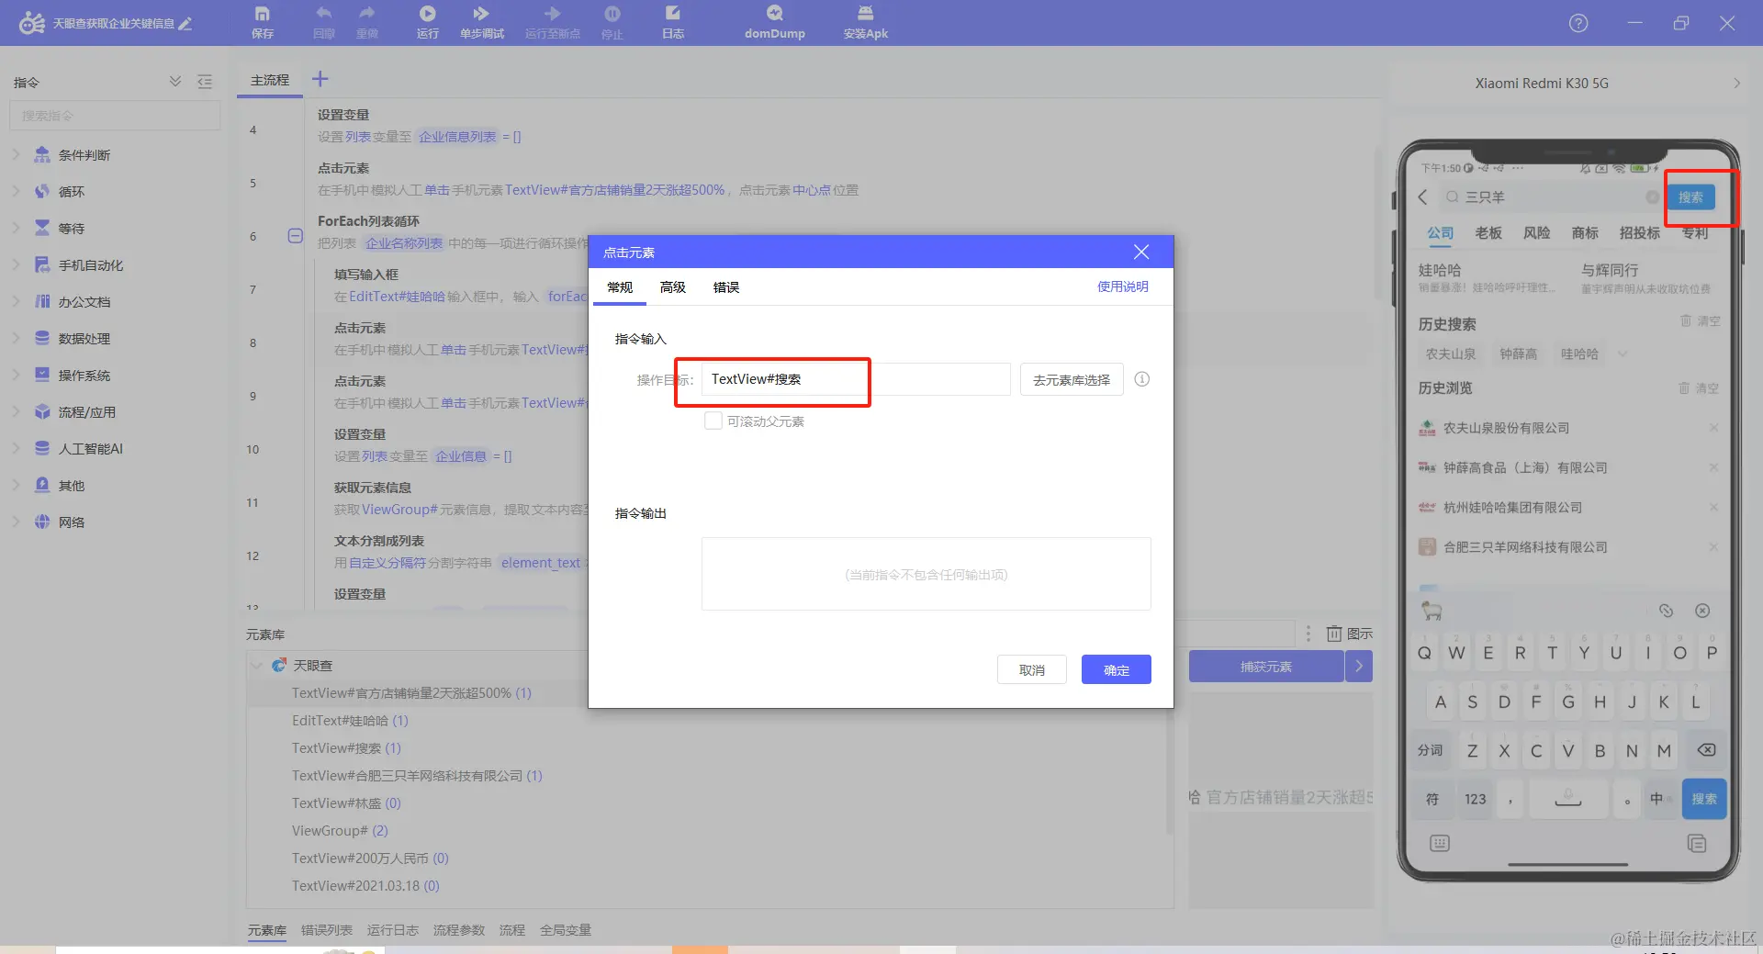Open the help question-mark icon
Viewport: 1763px width, 954px height.
pyautogui.click(x=1578, y=23)
